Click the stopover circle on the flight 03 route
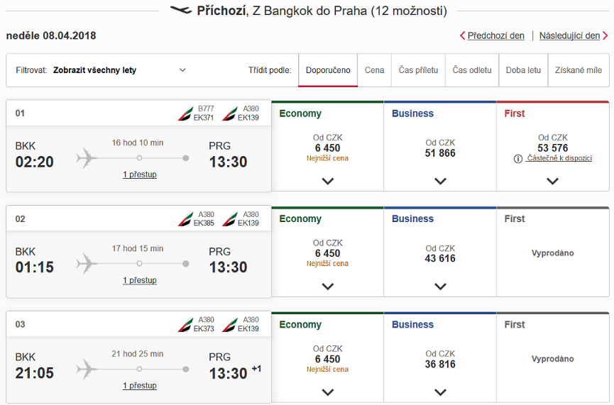The height and width of the screenshot is (405, 614). [x=139, y=369]
